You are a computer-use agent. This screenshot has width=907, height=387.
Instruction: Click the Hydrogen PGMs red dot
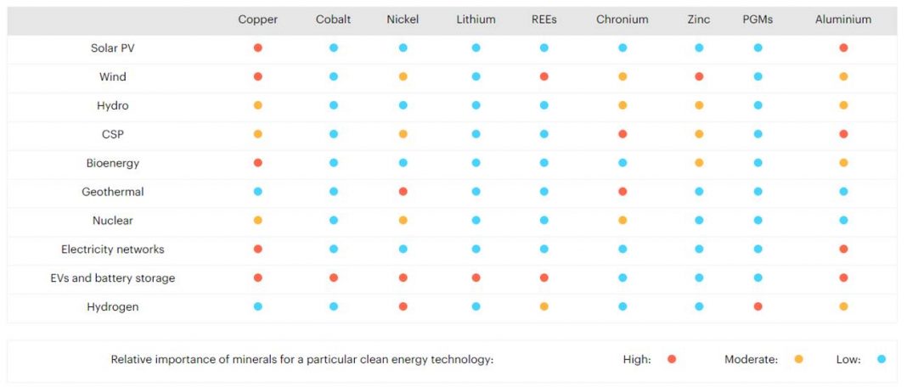pyautogui.click(x=758, y=306)
